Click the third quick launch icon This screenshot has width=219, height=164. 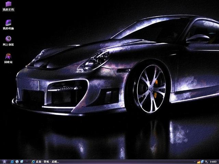pyautogui.click(x=22, y=161)
